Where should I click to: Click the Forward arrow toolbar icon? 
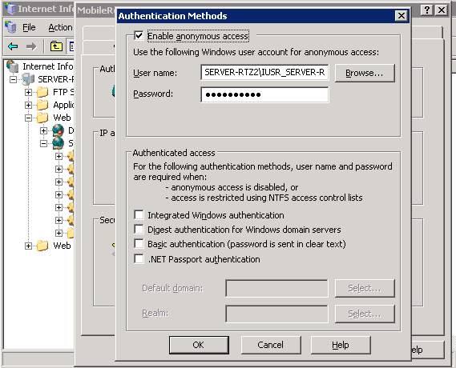(x=31, y=46)
